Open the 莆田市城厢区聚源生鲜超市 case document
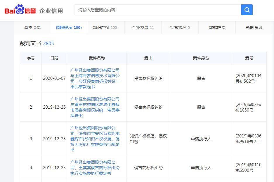Image resolution: width=274 pixels, height=182 pixels. (96, 107)
